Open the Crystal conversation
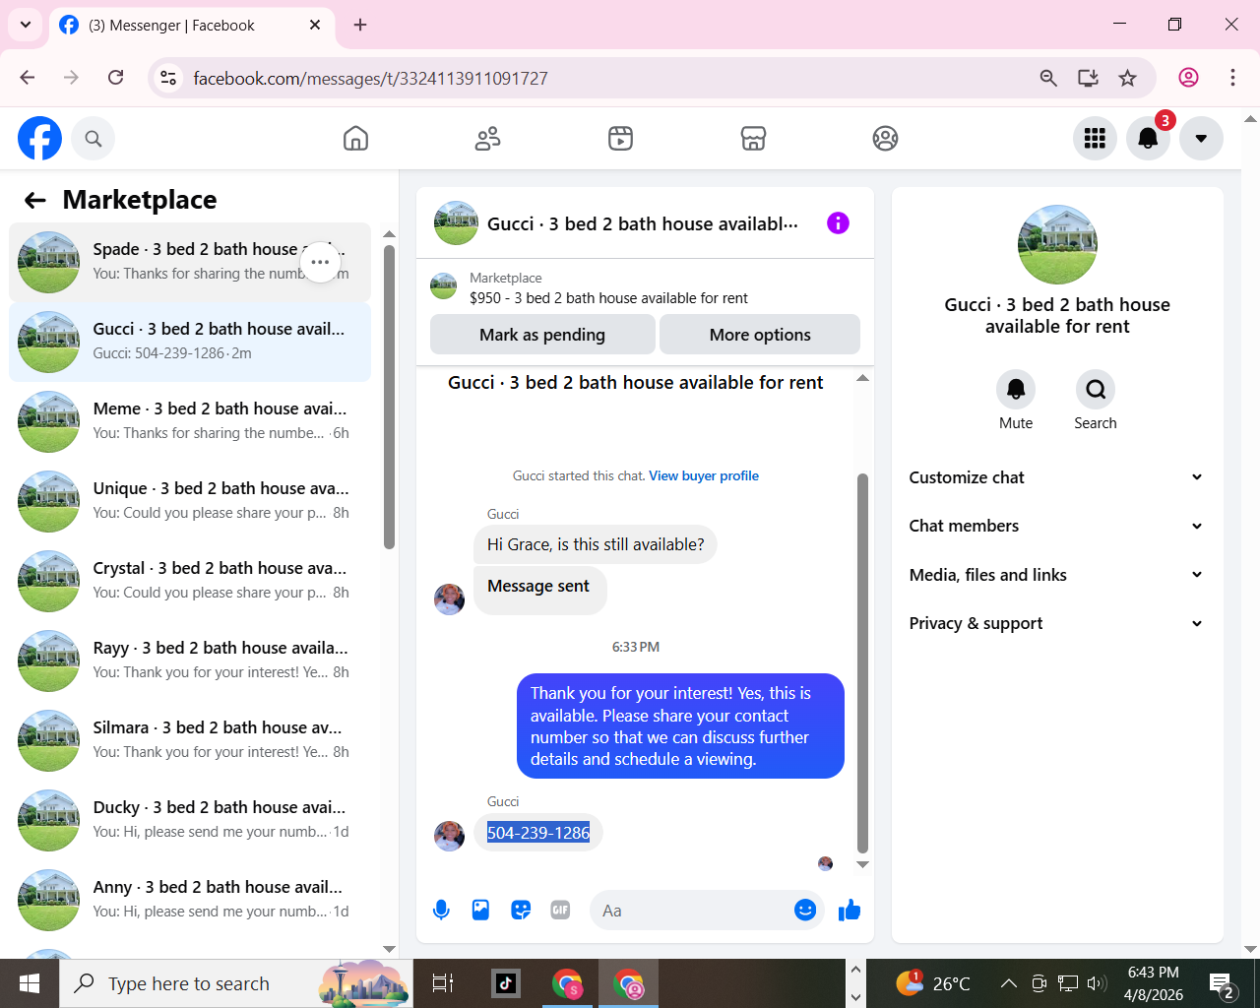 [190, 581]
